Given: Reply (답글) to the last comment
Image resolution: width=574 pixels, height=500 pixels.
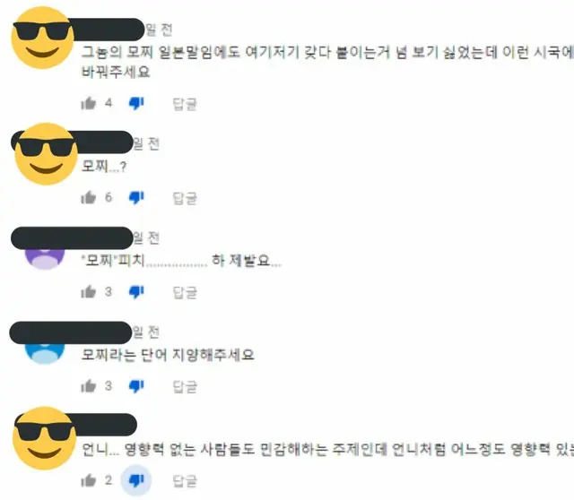Looking at the screenshot, I should point(185,481).
